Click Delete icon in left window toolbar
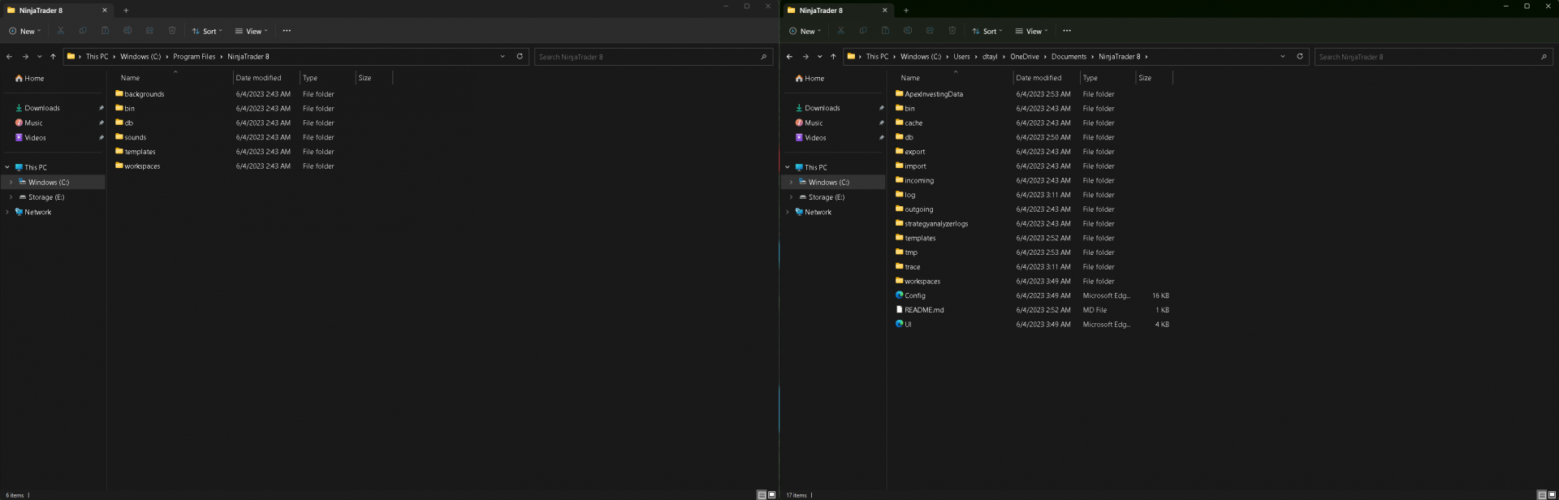Viewport: 1559px width, 500px height. coord(172,31)
